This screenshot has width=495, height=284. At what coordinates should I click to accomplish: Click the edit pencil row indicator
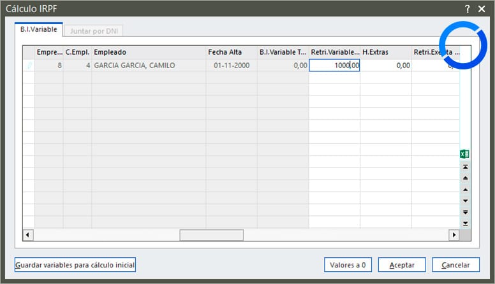click(x=29, y=65)
